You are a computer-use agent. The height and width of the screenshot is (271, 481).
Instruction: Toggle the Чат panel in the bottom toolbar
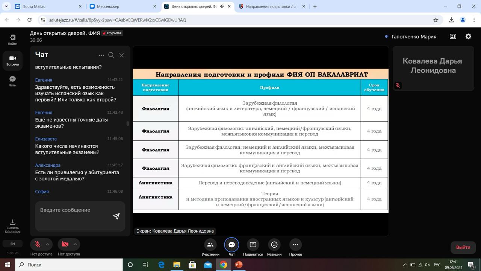232,248
